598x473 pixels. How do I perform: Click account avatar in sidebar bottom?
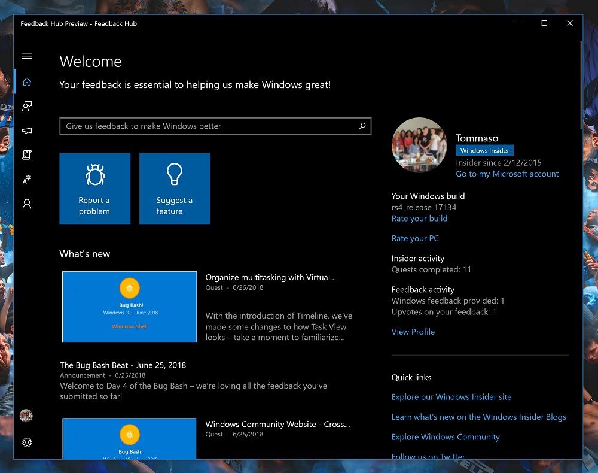26,416
